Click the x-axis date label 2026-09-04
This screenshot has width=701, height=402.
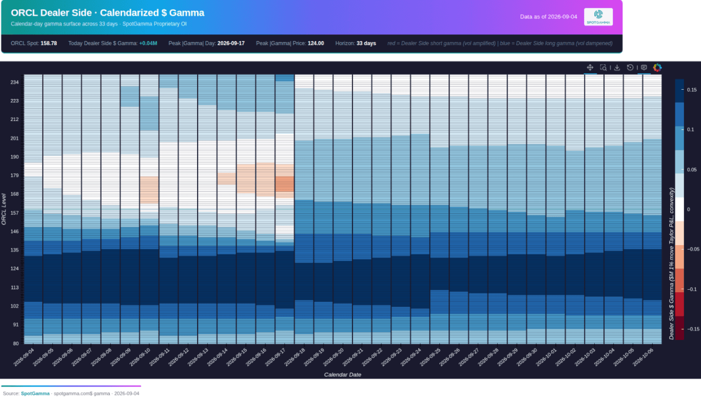point(24,356)
